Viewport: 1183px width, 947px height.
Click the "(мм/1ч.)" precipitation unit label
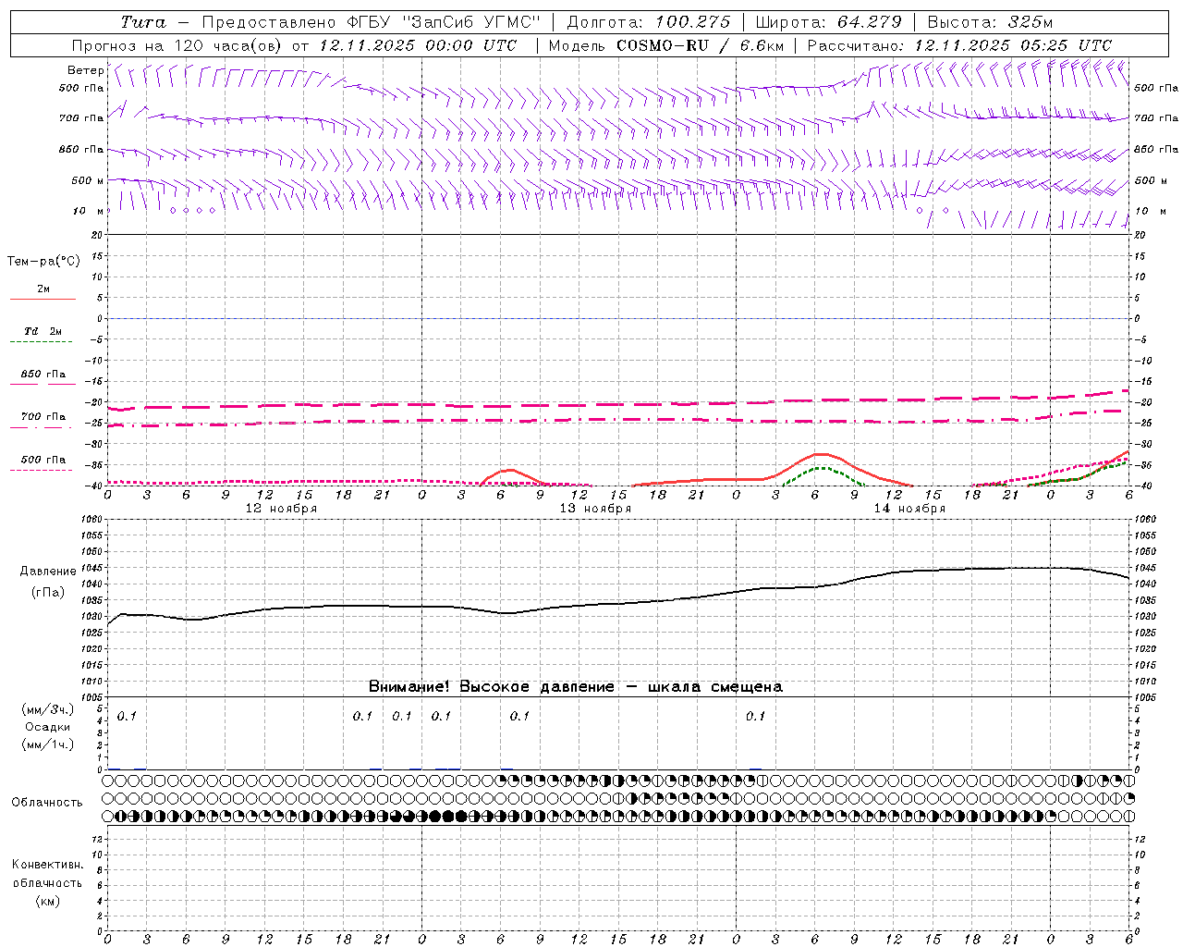point(48,744)
